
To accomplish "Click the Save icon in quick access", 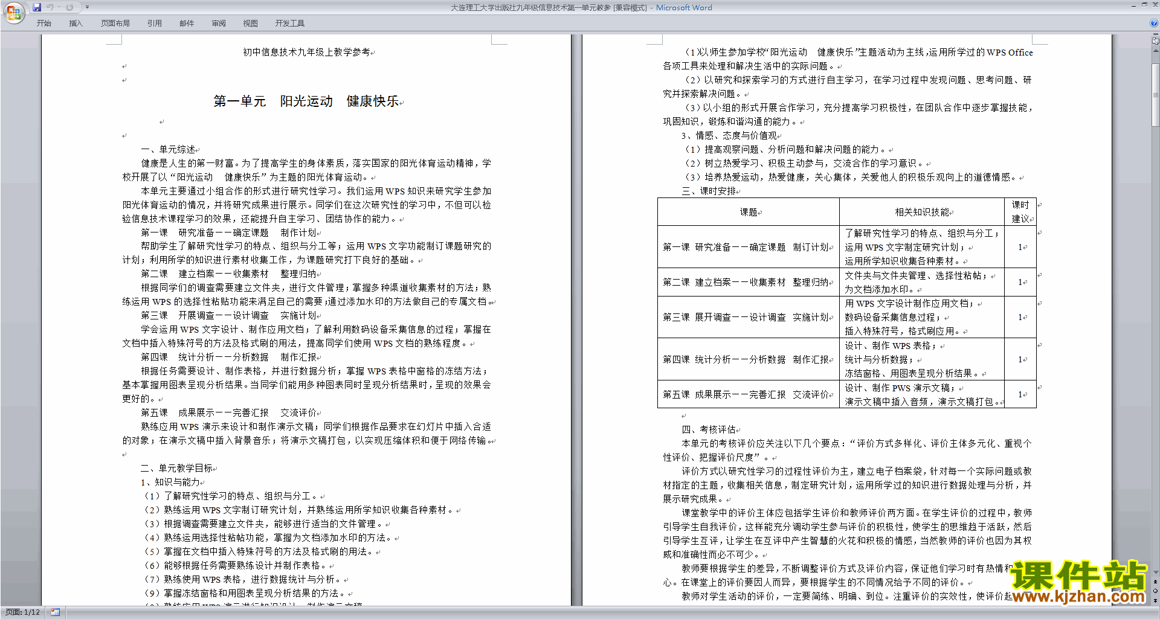I will coord(37,7).
